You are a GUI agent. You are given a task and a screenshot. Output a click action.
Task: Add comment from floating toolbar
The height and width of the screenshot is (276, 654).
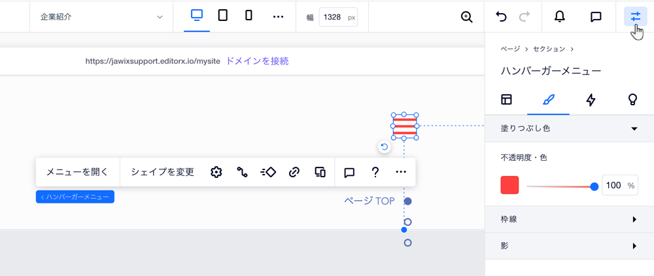point(349,172)
